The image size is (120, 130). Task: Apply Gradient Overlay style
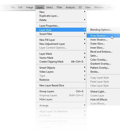pyautogui.click(x=103, y=64)
